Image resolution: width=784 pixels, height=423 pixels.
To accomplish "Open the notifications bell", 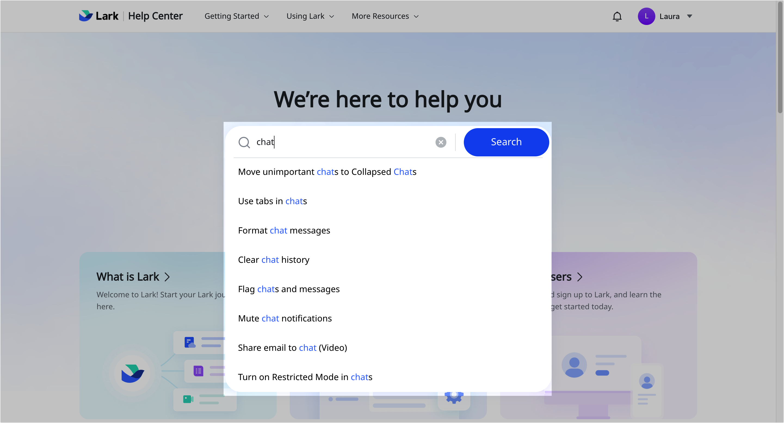I will point(617,16).
